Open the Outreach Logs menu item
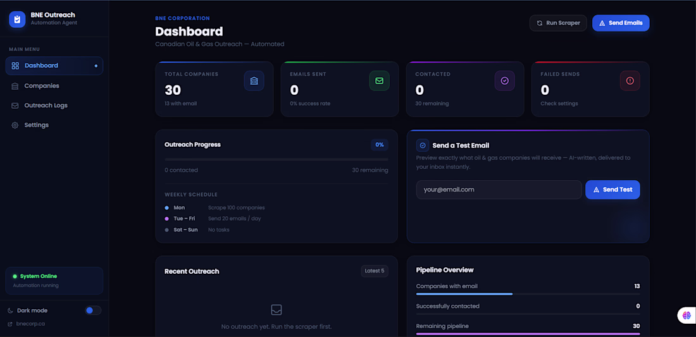 [54, 106]
